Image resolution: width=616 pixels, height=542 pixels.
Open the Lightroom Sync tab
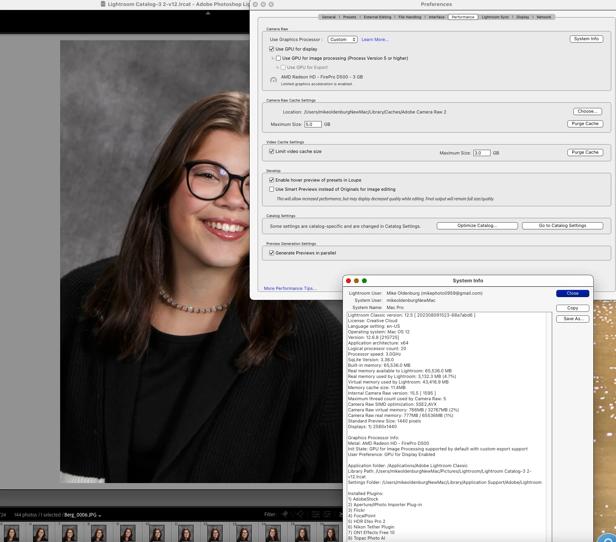pos(495,17)
